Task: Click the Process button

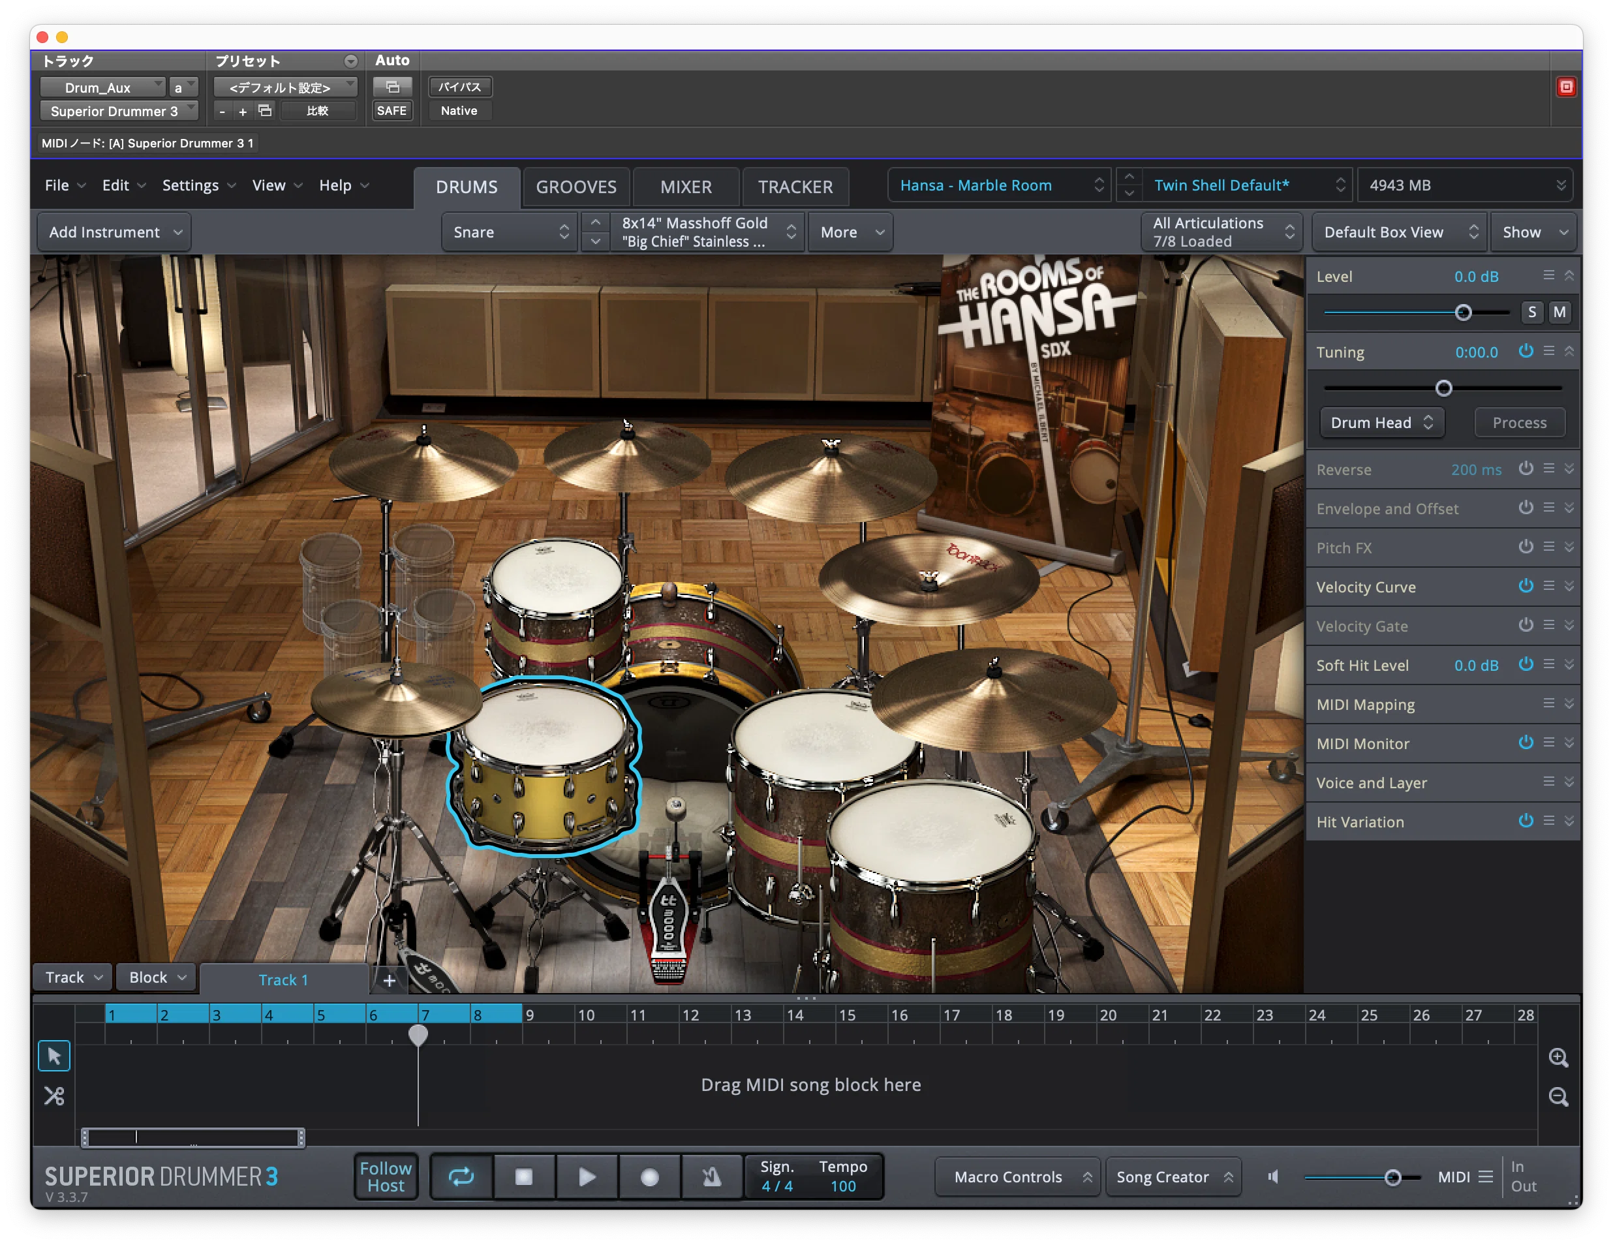Action: click(x=1519, y=422)
